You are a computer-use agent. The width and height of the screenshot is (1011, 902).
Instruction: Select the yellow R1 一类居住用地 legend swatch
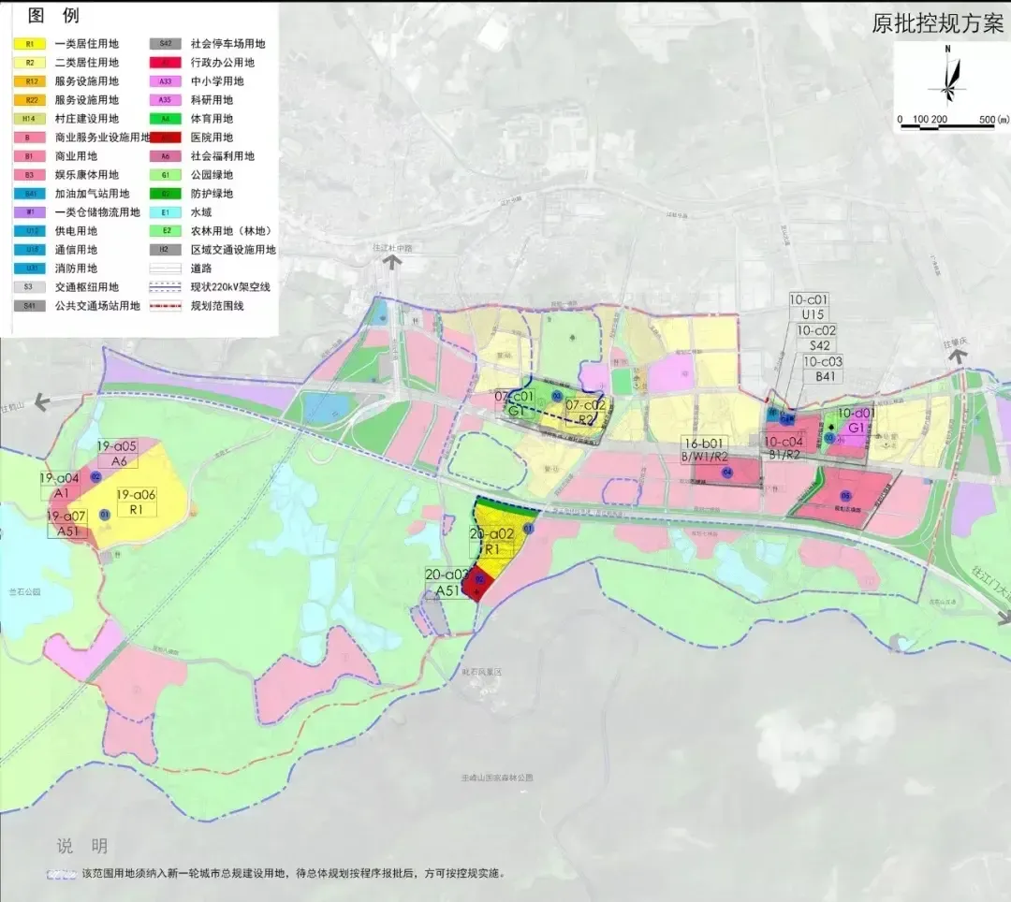click(x=30, y=44)
